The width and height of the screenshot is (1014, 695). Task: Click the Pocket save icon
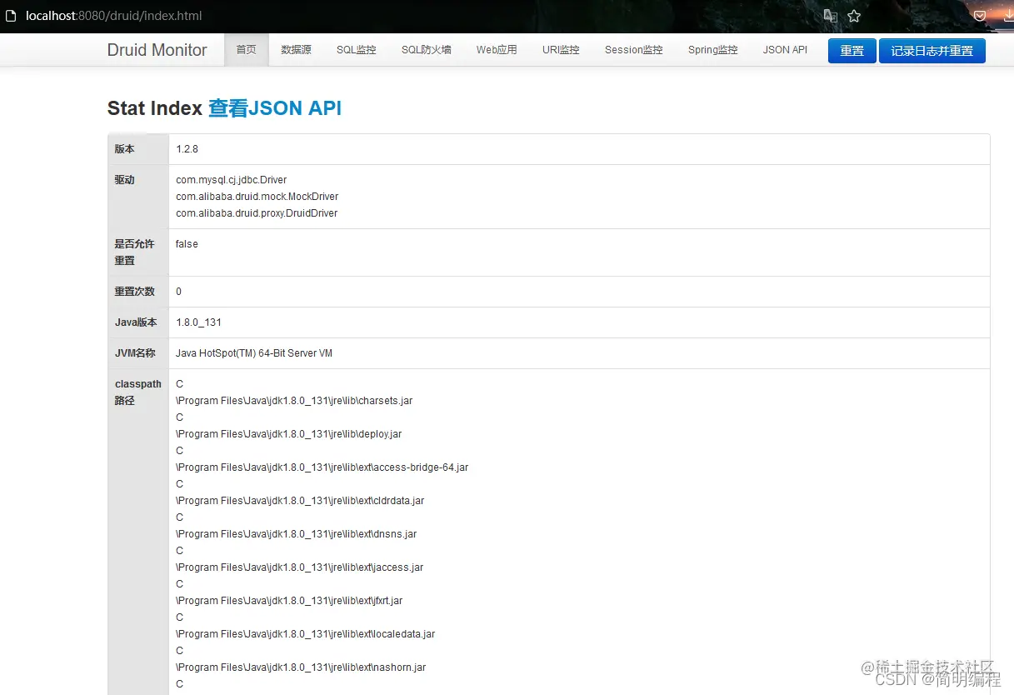pyautogui.click(x=980, y=16)
